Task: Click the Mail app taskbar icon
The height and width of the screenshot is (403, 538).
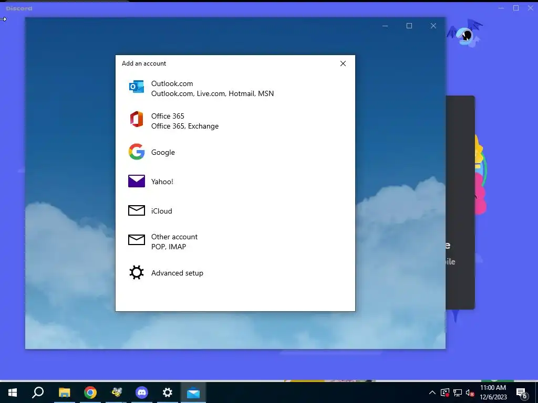Action: 193,393
